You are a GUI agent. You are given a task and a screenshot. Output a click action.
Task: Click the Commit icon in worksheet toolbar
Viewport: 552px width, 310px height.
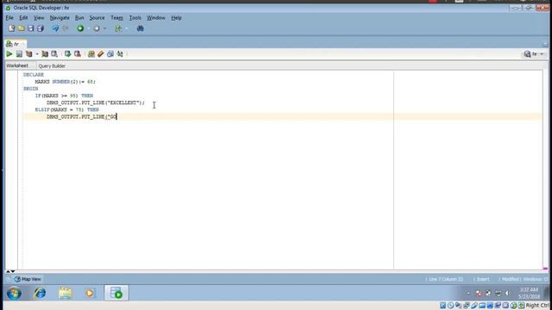pos(67,53)
